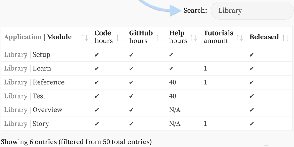Click the Code hours column header
Image resolution: width=294 pixels, height=147 pixels.
[103, 37]
